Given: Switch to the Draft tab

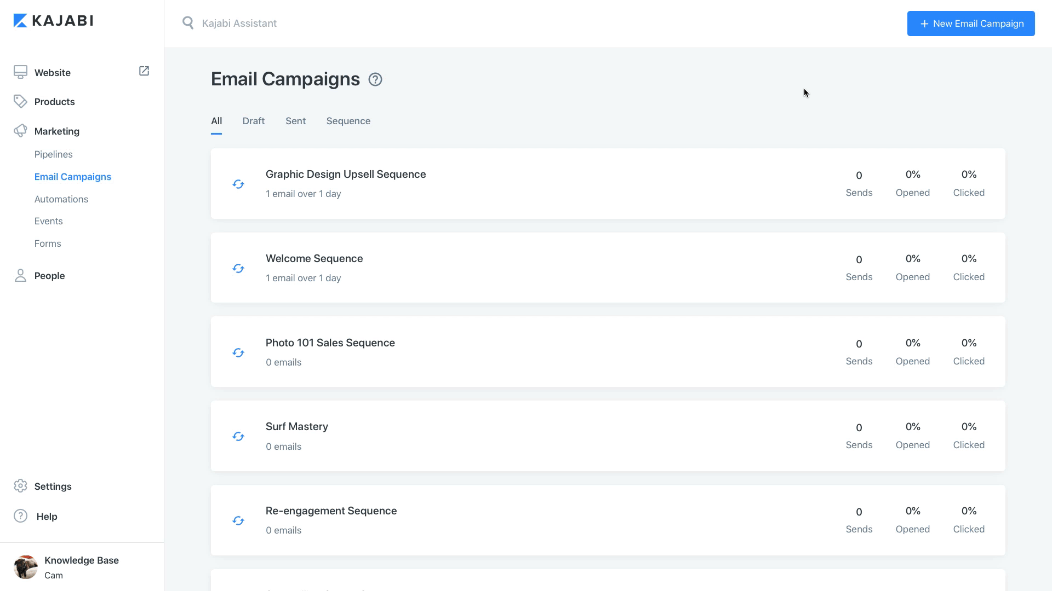Looking at the screenshot, I should tap(254, 121).
